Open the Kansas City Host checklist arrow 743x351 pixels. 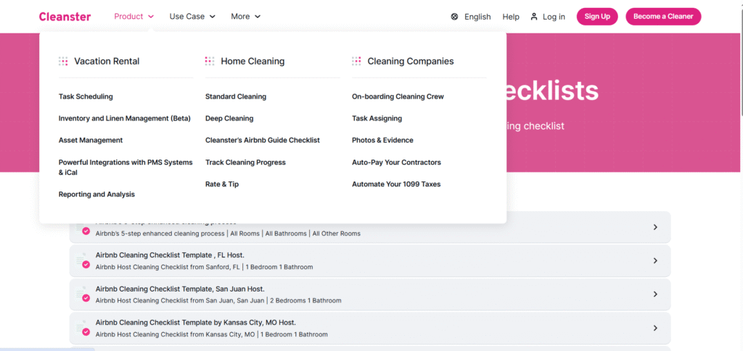(x=655, y=328)
